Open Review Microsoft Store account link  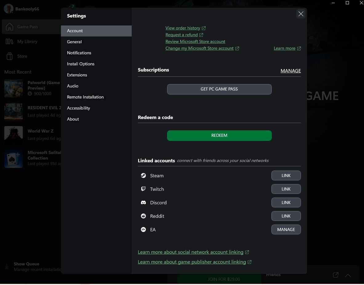195,41
